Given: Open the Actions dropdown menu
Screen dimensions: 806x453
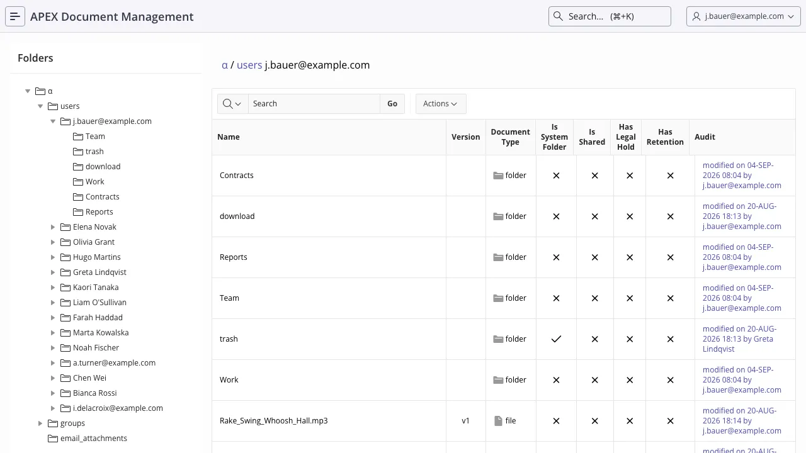Looking at the screenshot, I should point(441,104).
